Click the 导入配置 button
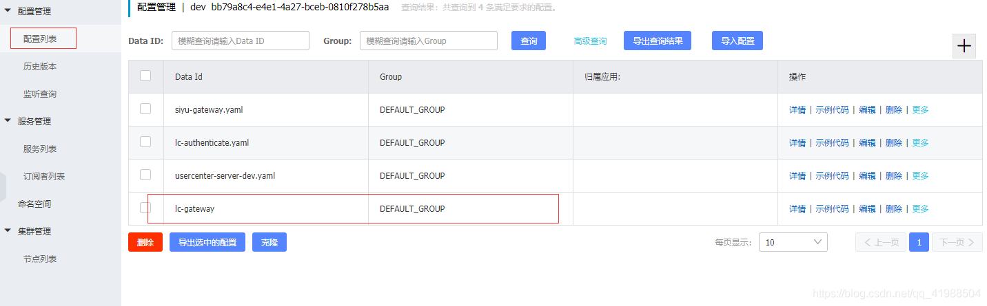 click(x=737, y=41)
